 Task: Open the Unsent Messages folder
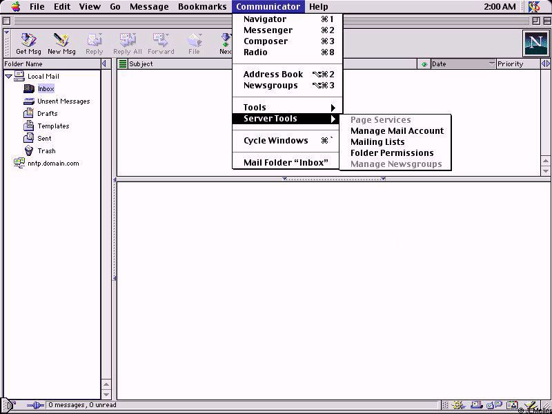pyautogui.click(x=63, y=101)
